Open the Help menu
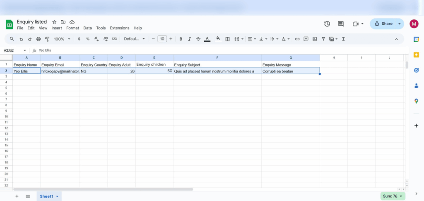Viewport: 424px width, 201px height. [x=137, y=28]
